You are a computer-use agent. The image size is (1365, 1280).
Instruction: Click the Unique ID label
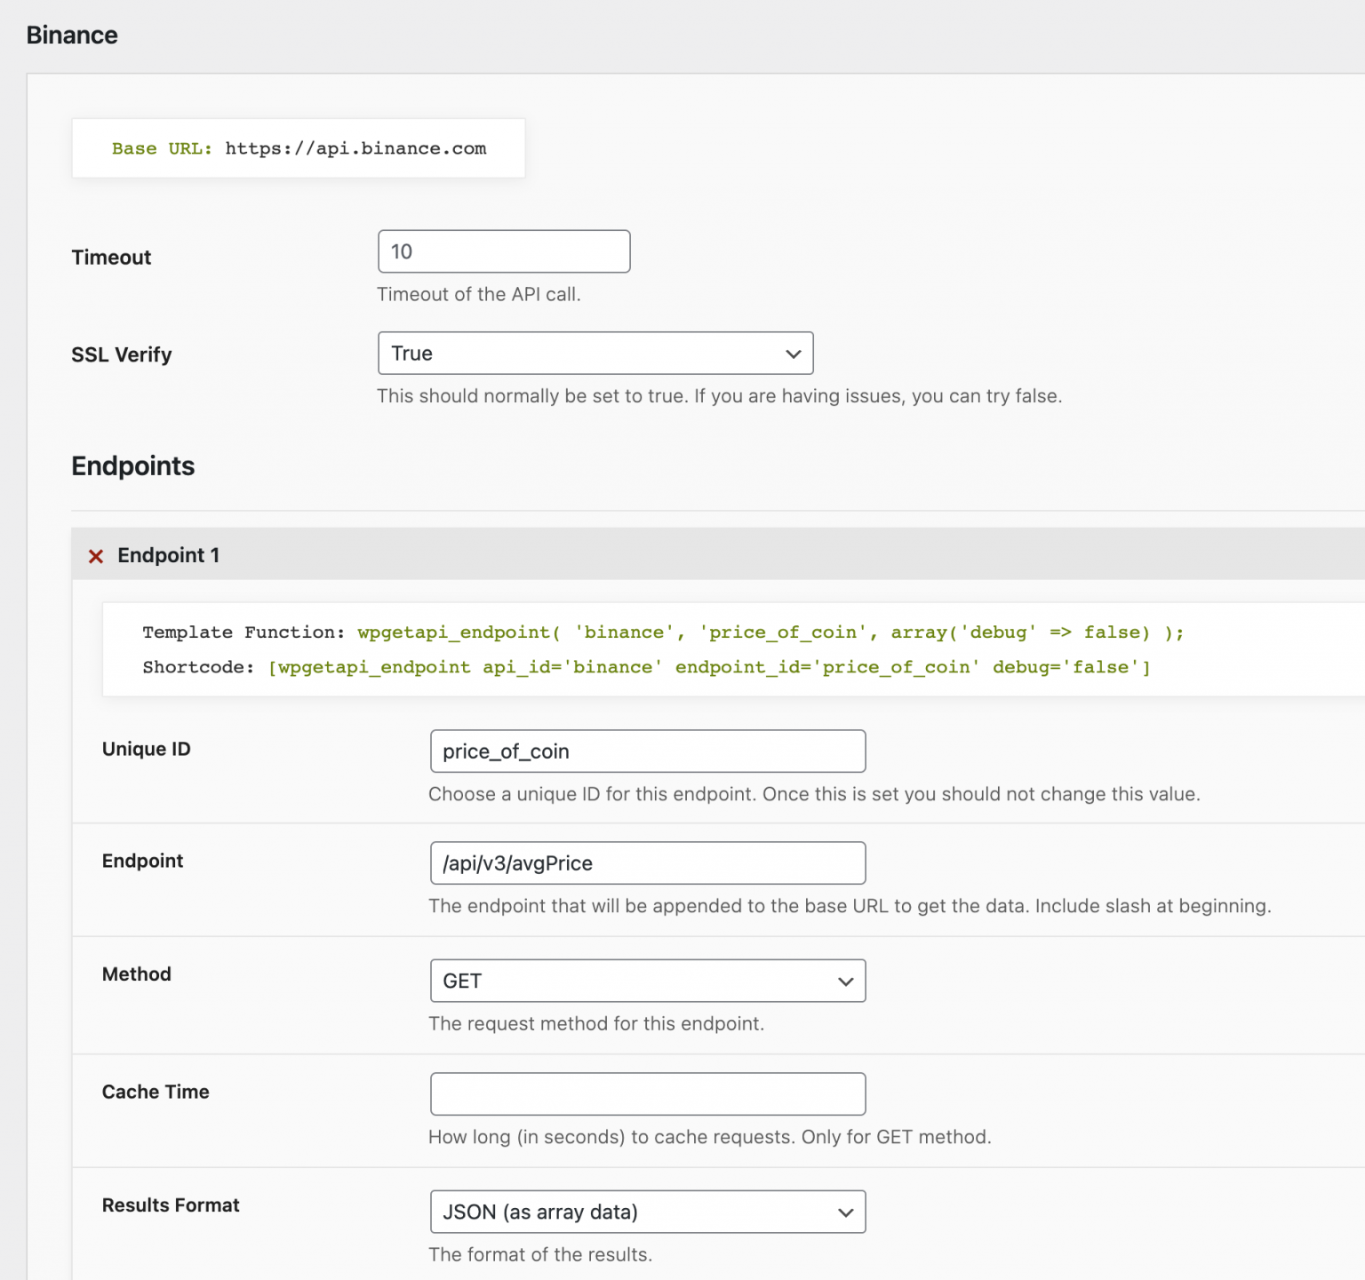146,749
